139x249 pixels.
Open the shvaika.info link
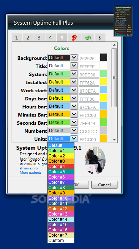29,168
